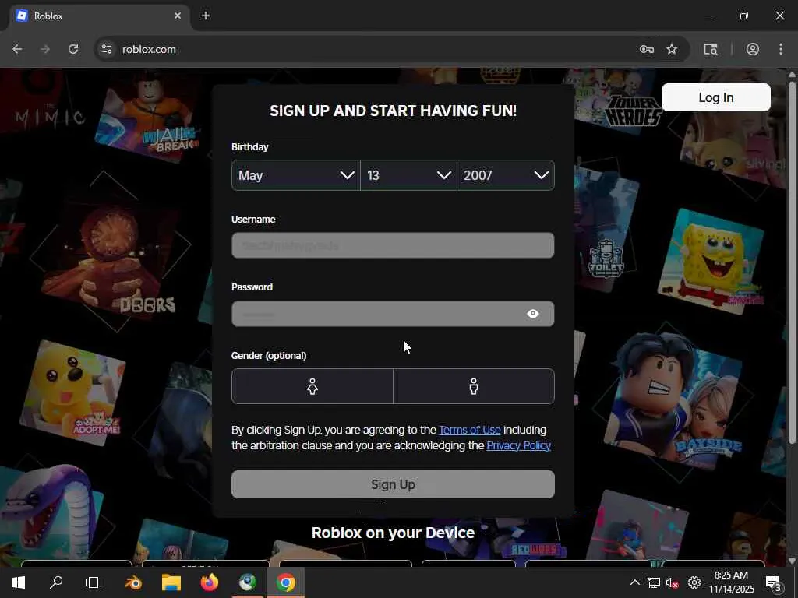Click the Log In button
Screen dimensions: 798x598
pos(716,97)
